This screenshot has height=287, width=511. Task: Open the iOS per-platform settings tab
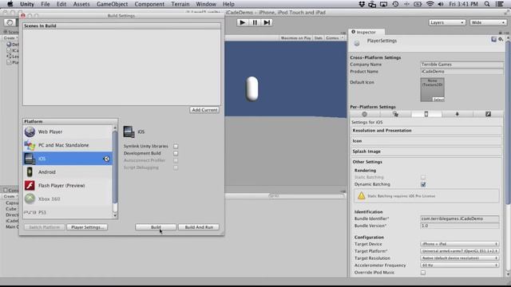click(426, 114)
